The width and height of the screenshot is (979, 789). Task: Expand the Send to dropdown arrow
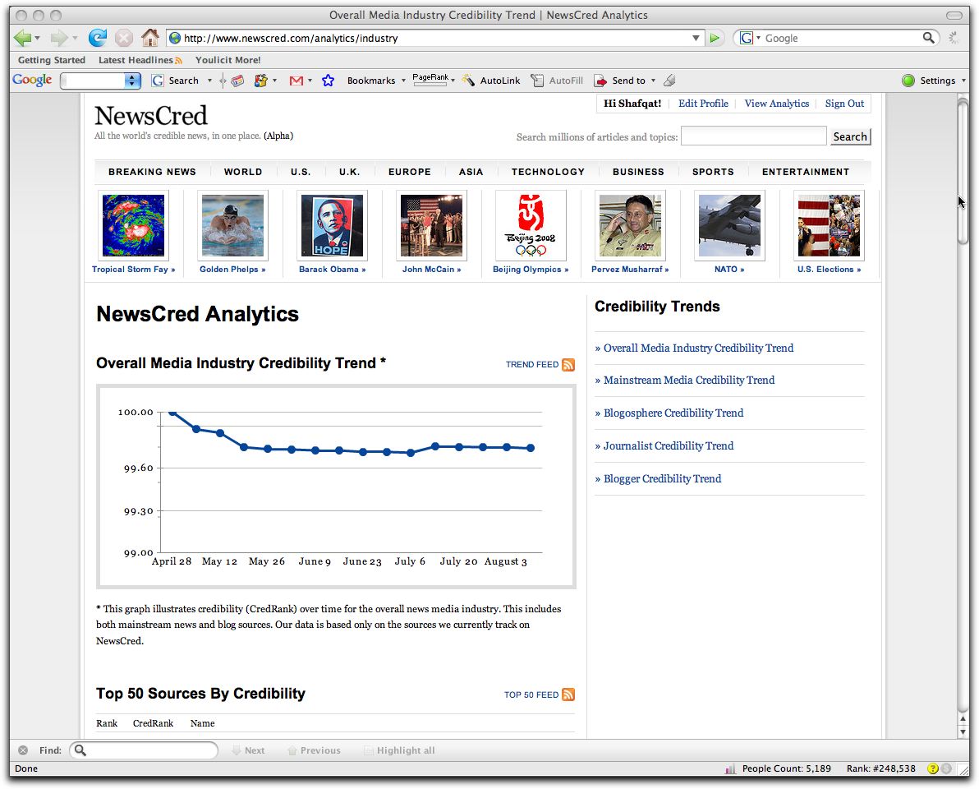click(x=653, y=81)
